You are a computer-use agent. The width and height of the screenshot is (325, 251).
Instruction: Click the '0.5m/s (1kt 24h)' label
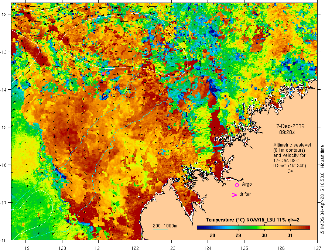pyautogui.click(x=290, y=165)
